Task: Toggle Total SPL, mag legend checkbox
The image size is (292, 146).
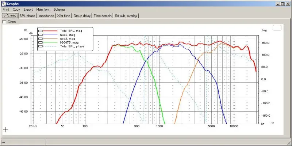Action: [41, 31]
